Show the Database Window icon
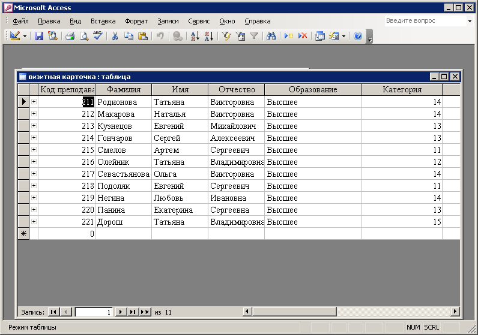The image size is (478, 335). pyautogui.click(x=320, y=36)
